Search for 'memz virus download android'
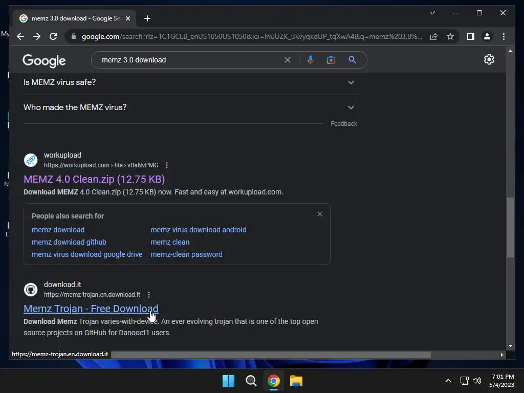The width and height of the screenshot is (524, 393). coord(199,230)
